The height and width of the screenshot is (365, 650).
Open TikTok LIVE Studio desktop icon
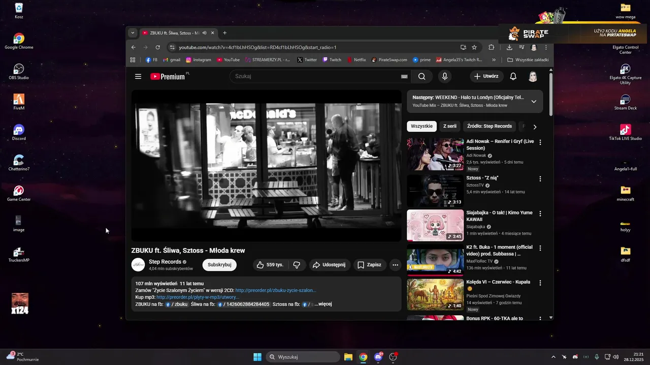(x=625, y=132)
